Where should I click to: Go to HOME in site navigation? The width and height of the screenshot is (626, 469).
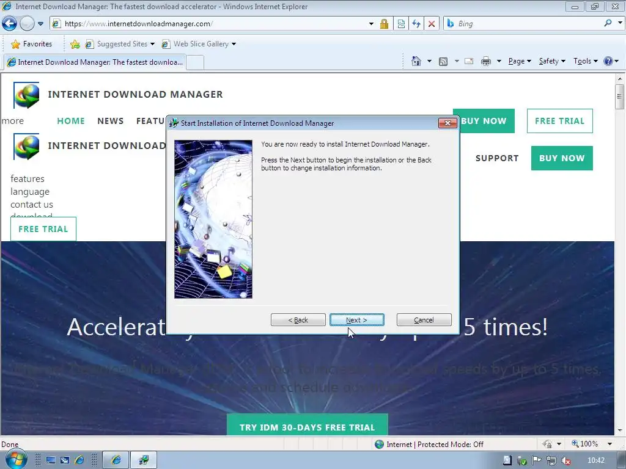71,121
